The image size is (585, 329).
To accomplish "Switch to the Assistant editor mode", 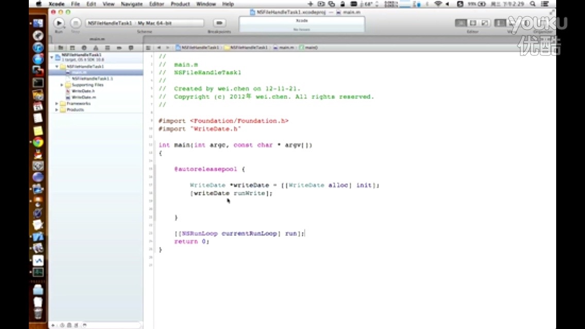I will tap(473, 23).
